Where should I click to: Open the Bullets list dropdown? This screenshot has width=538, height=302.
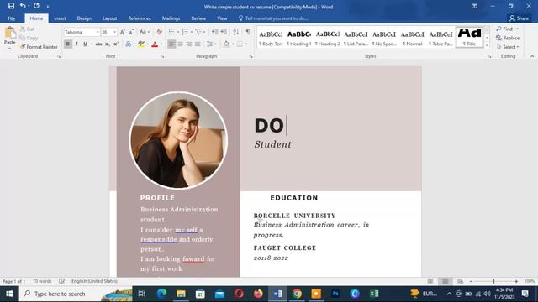[178, 32]
